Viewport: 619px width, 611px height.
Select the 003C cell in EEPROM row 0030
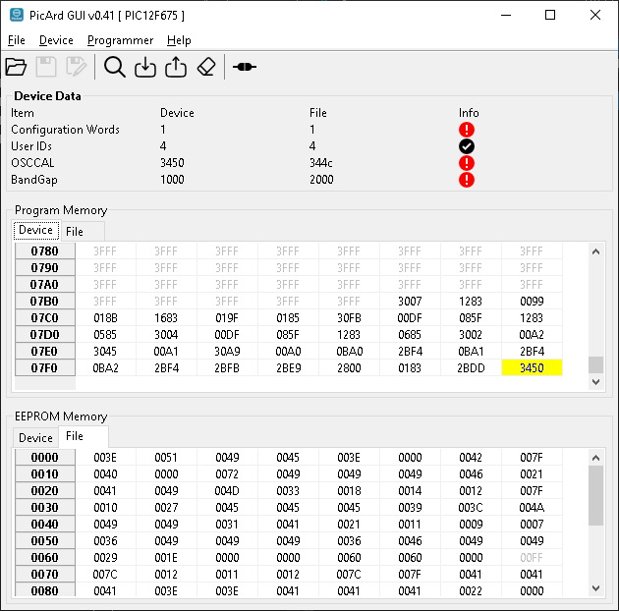click(x=471, y=508)
